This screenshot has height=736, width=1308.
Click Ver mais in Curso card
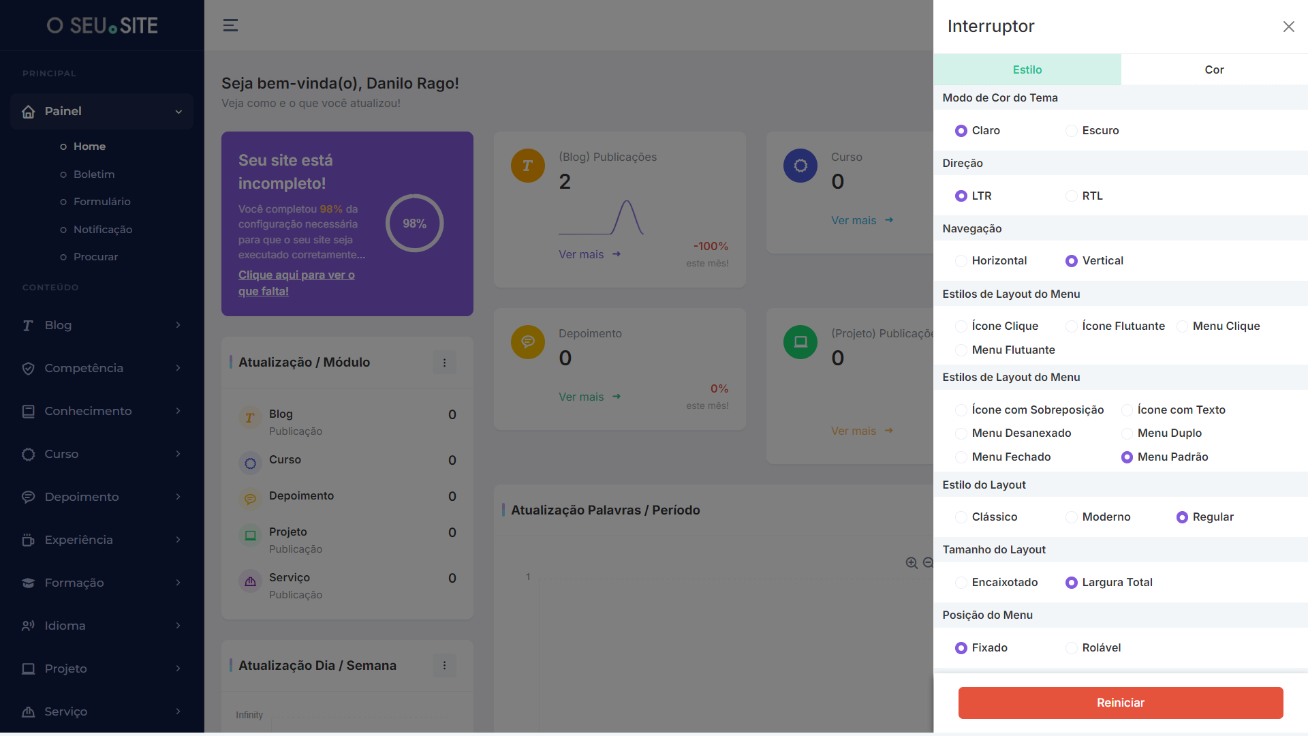(862, 220)
